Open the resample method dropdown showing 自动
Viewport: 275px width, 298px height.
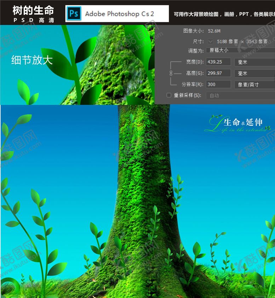pos(241,96)
